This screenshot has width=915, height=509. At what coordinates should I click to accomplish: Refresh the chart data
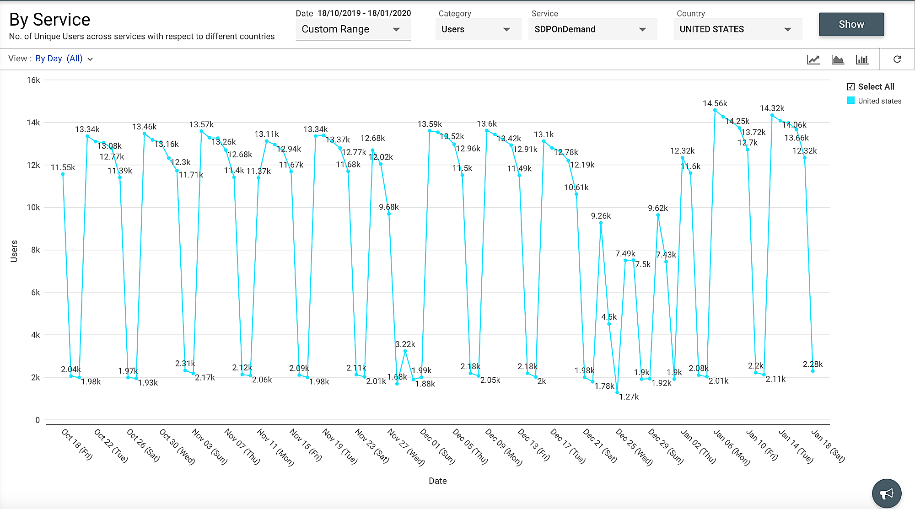(897, 59)
